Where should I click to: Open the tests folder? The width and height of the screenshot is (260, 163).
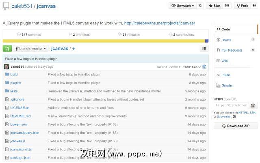point(14,91)
